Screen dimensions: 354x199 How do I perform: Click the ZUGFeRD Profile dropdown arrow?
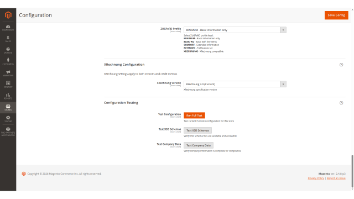(x=283, y=30)
